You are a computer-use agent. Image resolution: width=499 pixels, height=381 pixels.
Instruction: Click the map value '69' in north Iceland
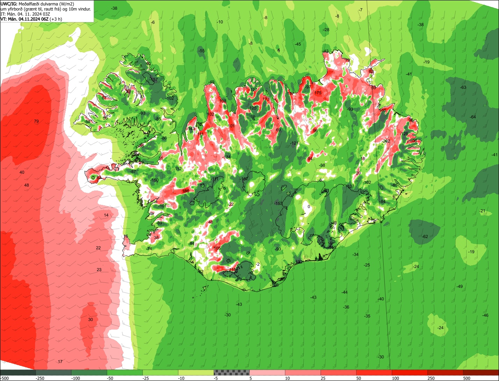[x=278, y=130]
